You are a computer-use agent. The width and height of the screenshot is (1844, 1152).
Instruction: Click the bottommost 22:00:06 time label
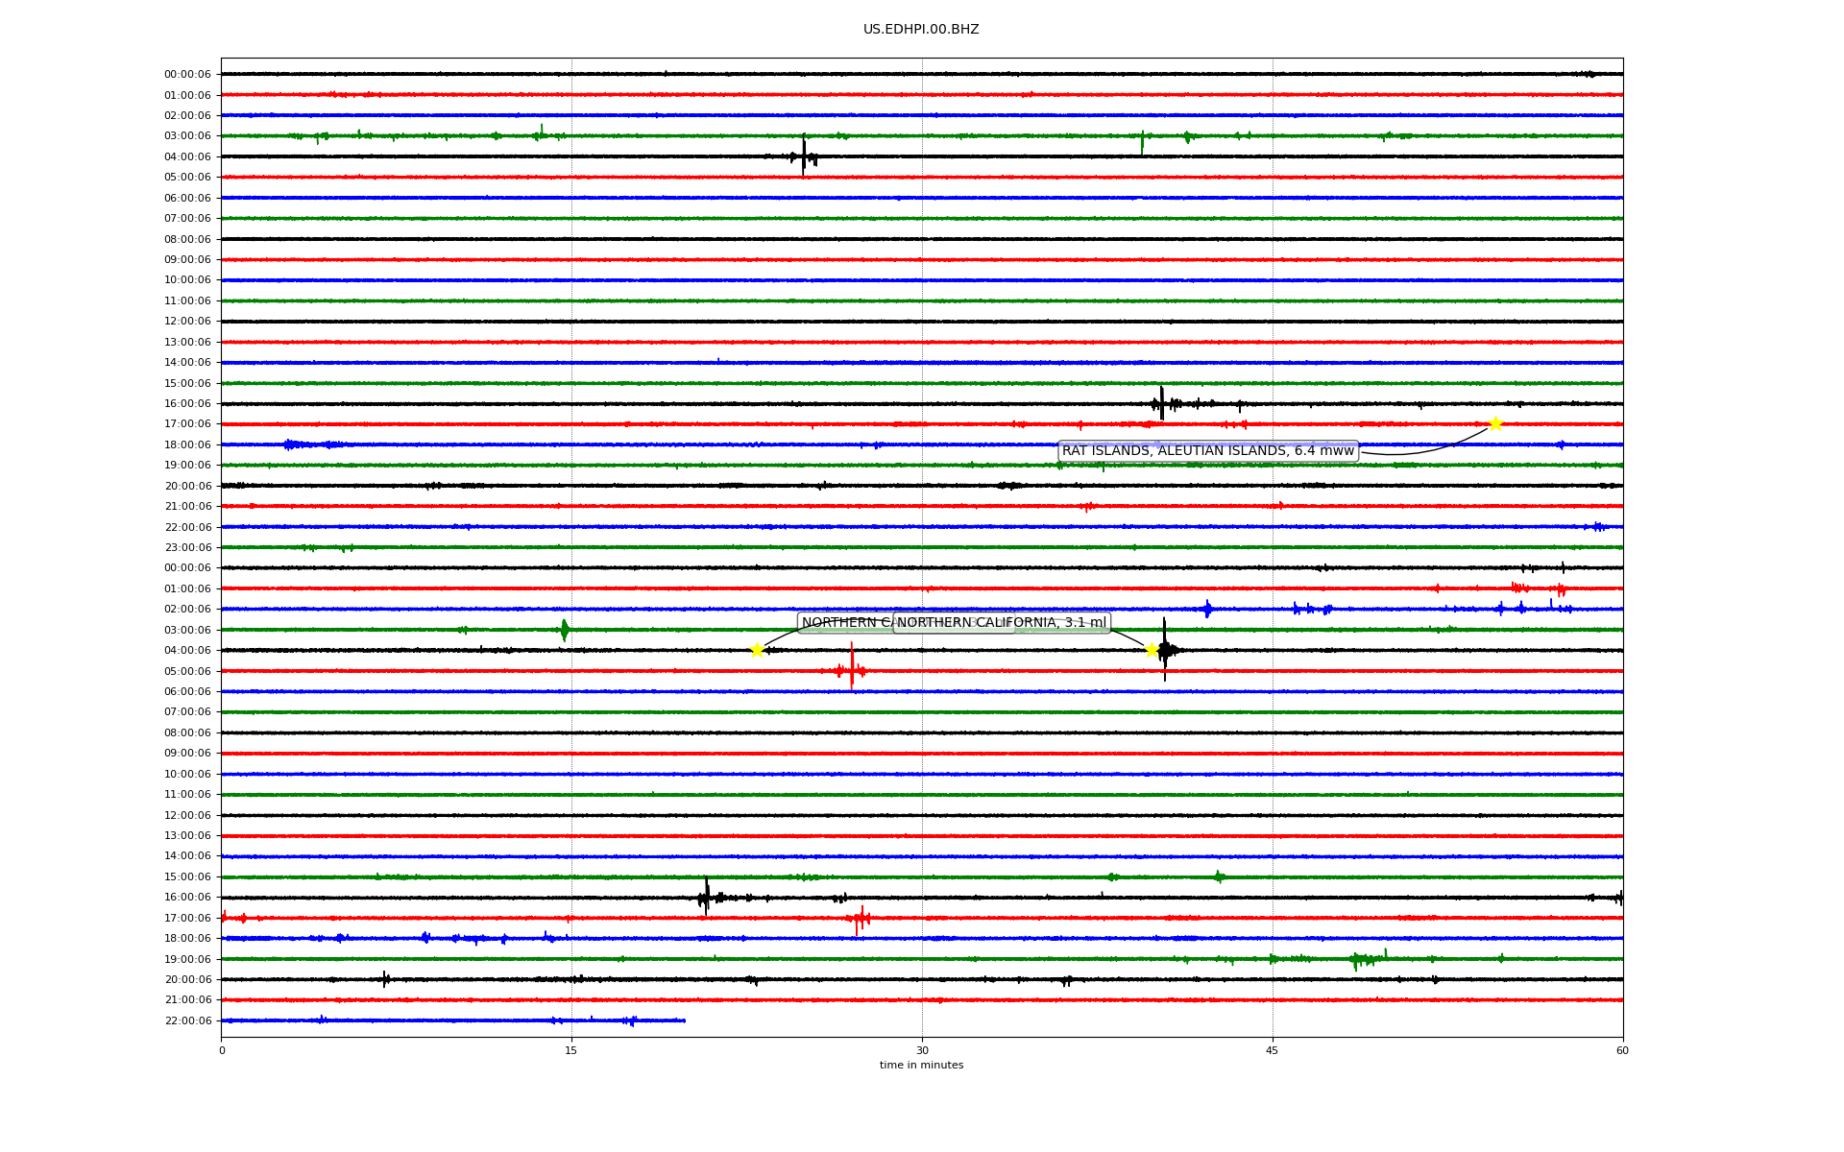click(x=187, y=1020)
